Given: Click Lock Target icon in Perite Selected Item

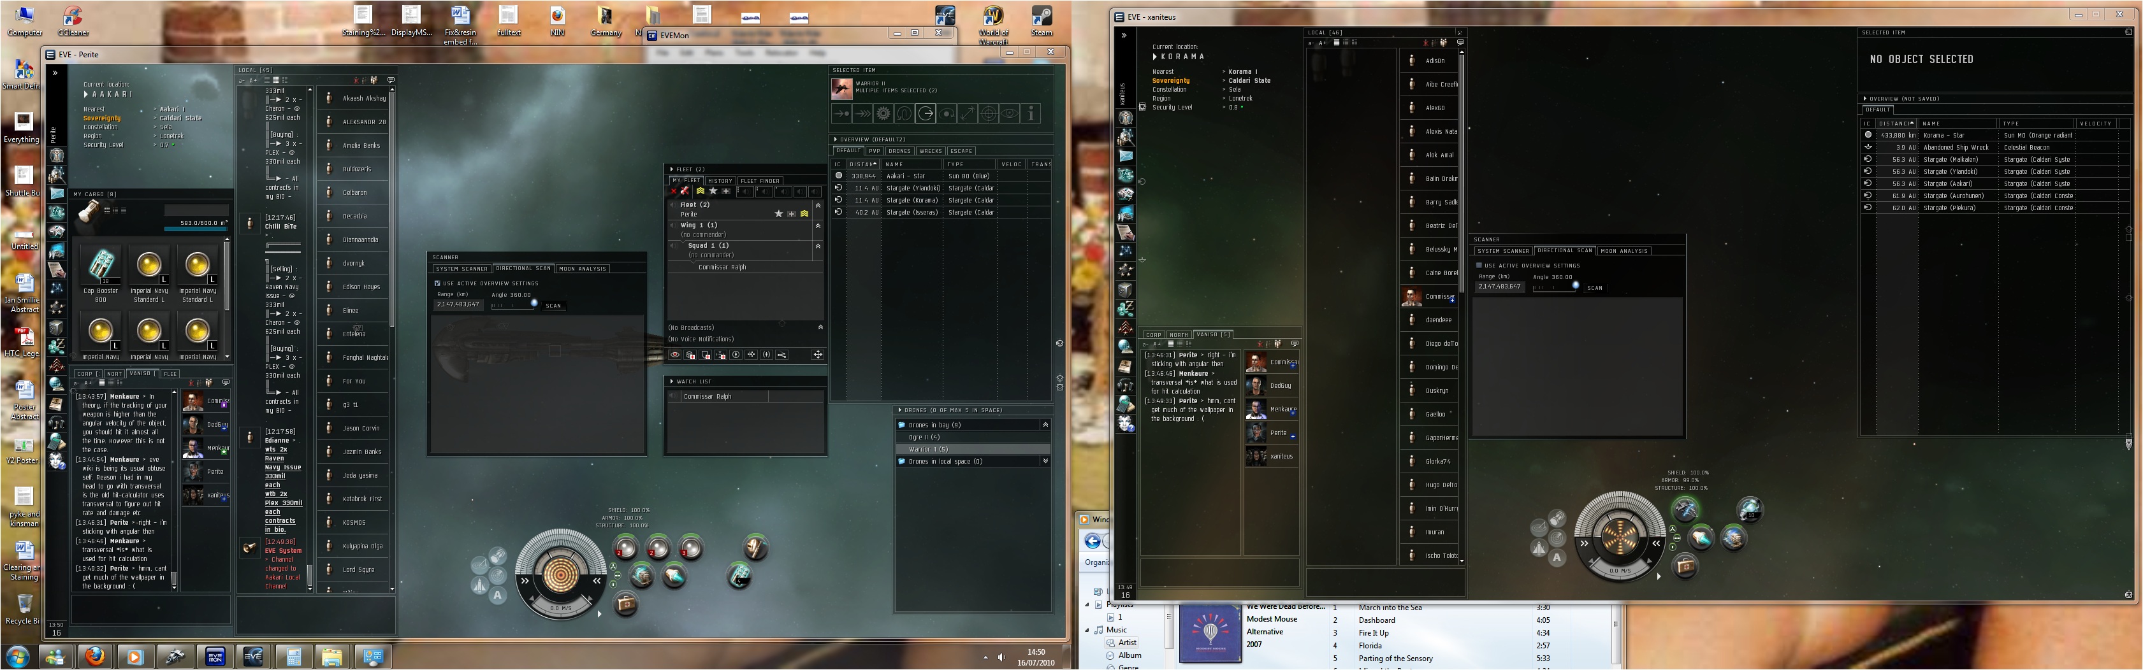Looking at the screenshot, I should coord(988,114).
